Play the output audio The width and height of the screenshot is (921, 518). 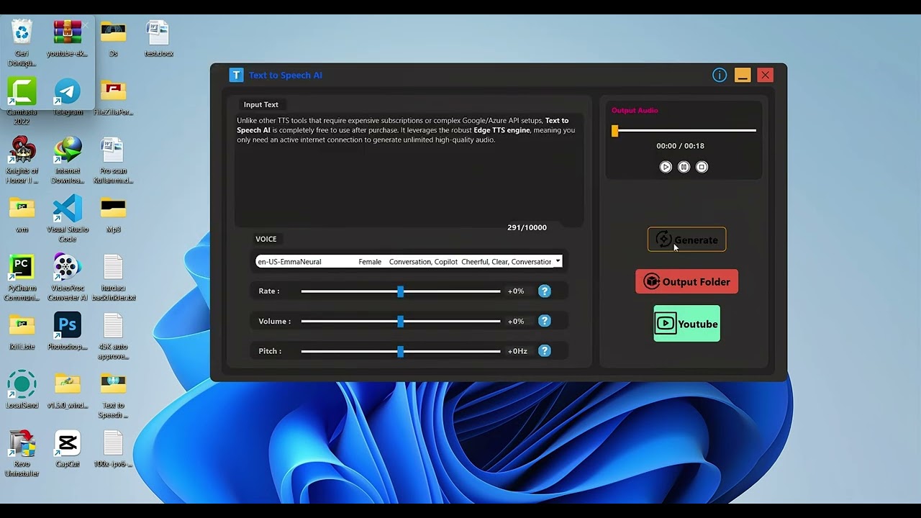pos(666,167)
